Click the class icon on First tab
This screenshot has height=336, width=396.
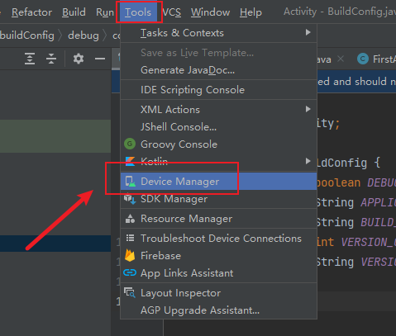pyautogui.click(x=363, y=59)
